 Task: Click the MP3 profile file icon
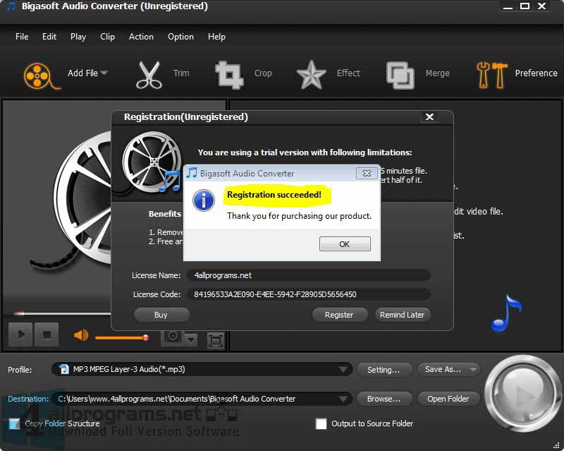click(x=63, y=369)
